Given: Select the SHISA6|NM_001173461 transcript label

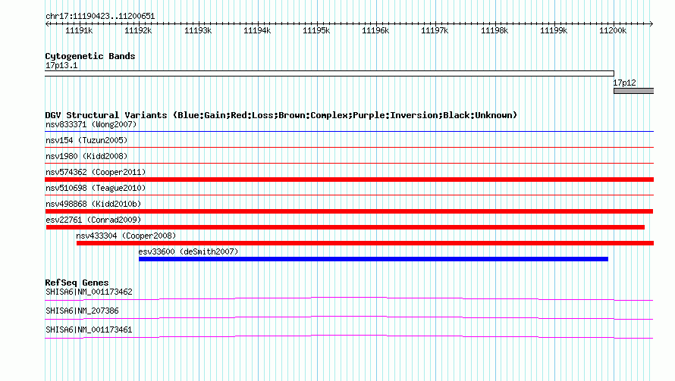Looking at the screenshot, I should 89,329.
